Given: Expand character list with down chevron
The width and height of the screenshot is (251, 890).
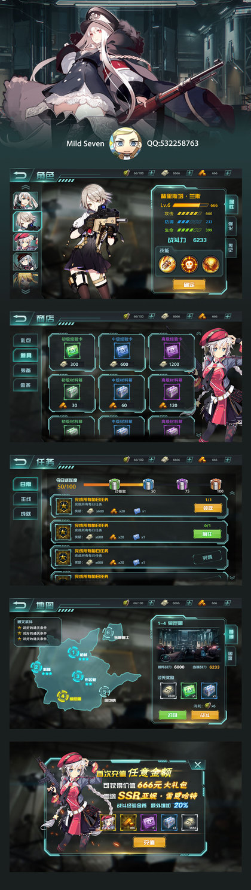Looking at the screenshot, I should click(x=26, y=292).
